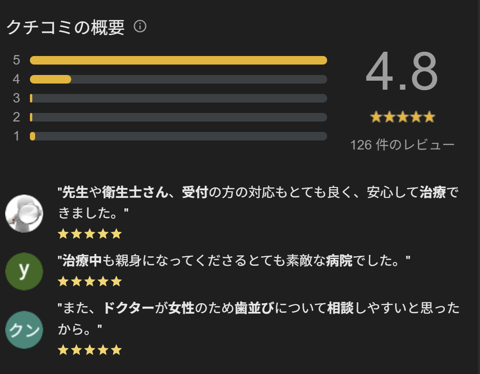Select the 1-star rating bar
Image resolution: width=480 pixels, height=374 pixels.
178,136
